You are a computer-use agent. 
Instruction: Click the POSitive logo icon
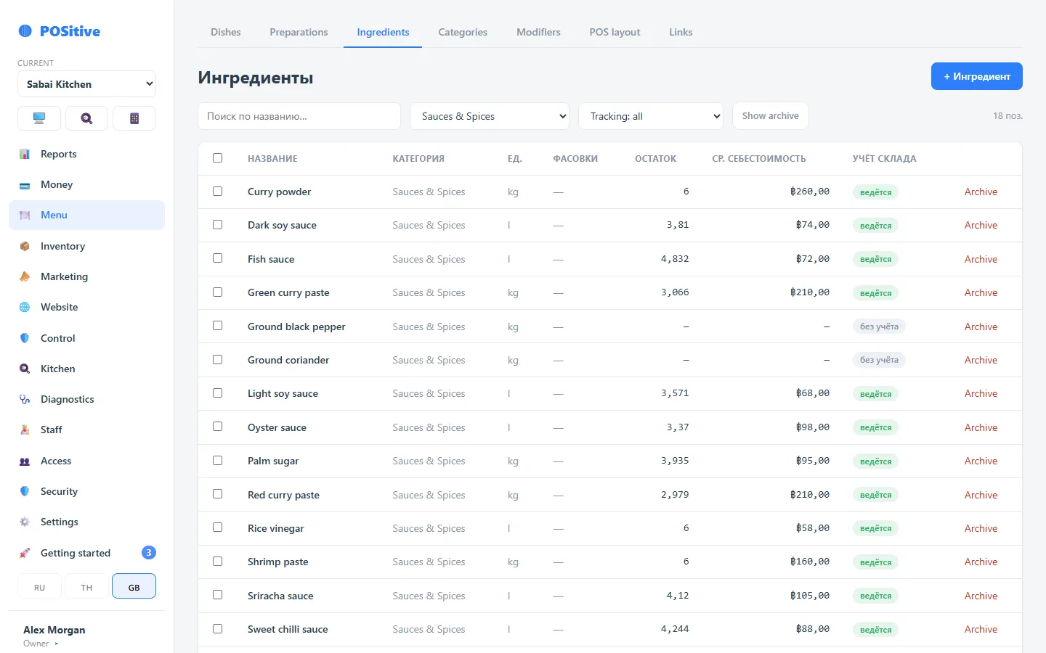click(x=25, y=31)
